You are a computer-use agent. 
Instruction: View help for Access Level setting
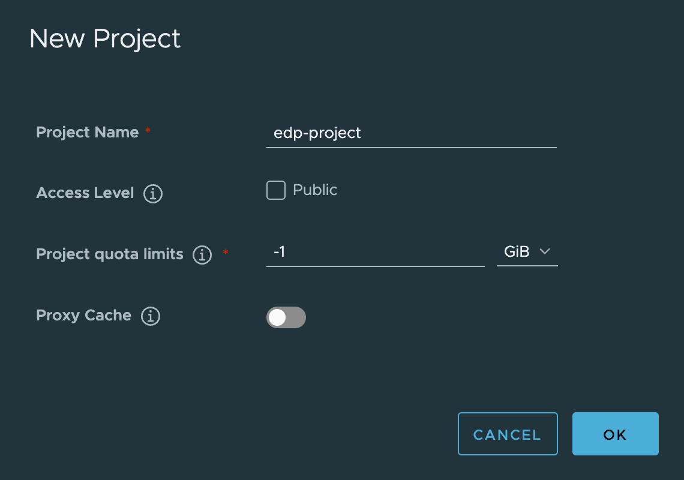click(x=152, y=194)
